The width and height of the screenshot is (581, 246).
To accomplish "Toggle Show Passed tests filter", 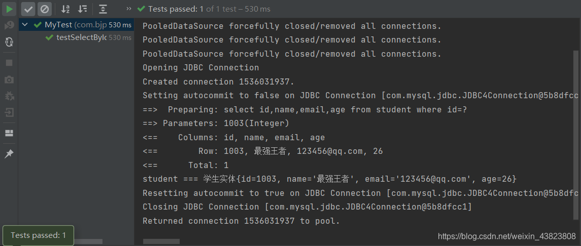I will 28,9.
